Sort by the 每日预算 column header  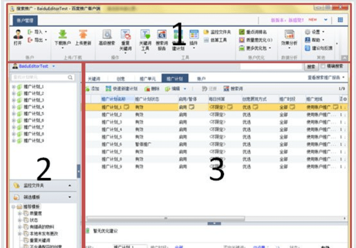[217, 99]
